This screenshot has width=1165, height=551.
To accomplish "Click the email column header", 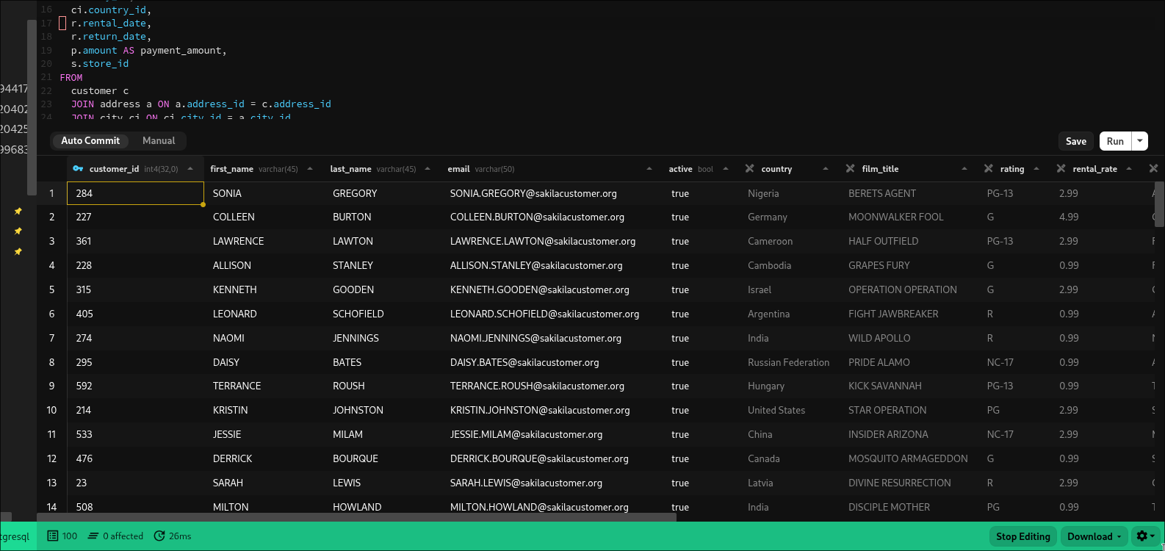I will coord(551,169).
